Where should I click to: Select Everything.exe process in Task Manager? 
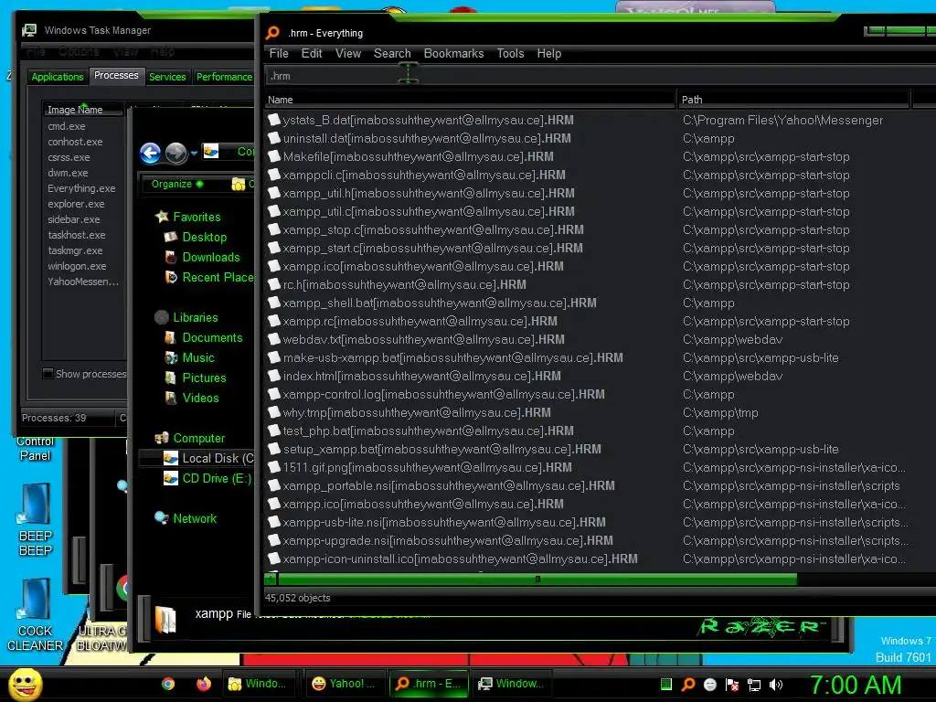(x=81, y=188)
